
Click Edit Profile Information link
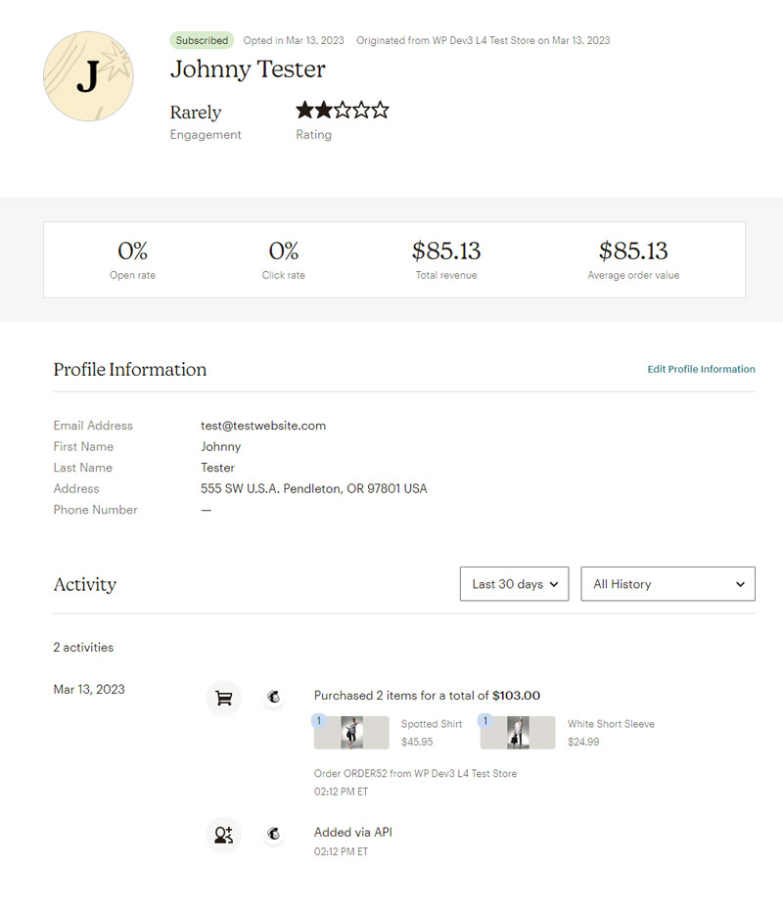[x=701, y=370]
